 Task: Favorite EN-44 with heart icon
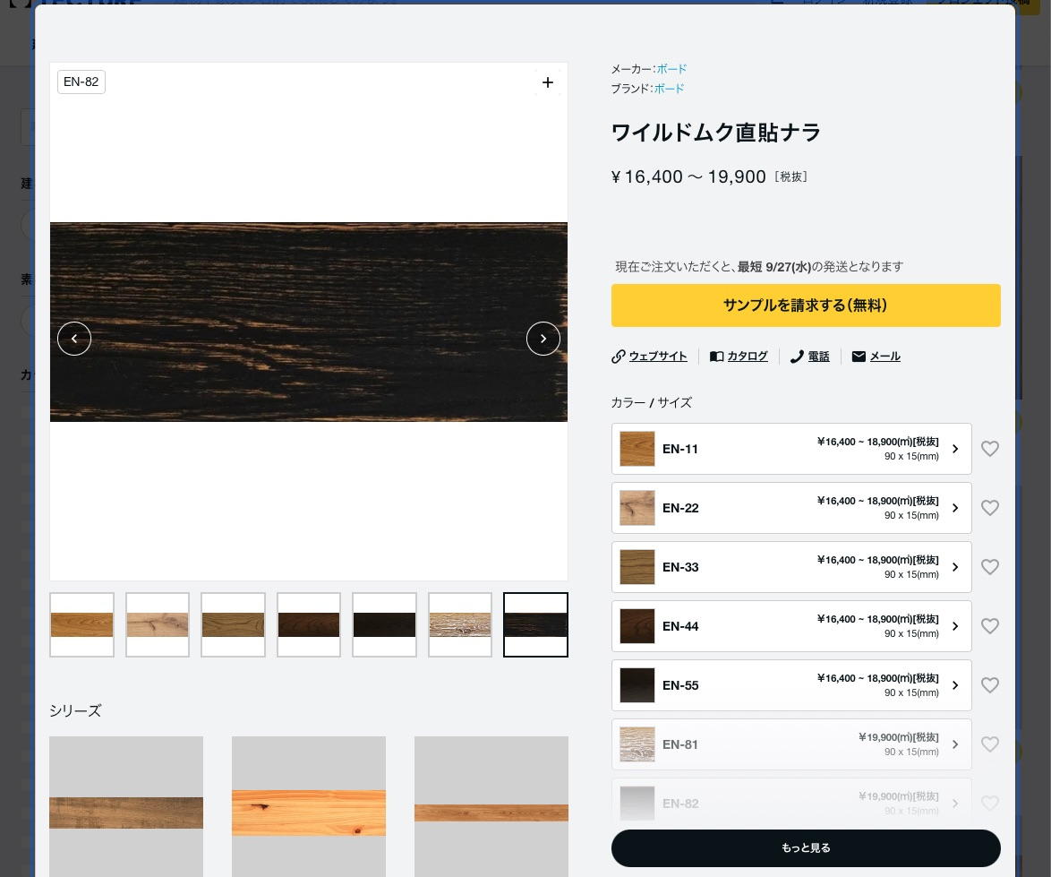tap(990, 625)
